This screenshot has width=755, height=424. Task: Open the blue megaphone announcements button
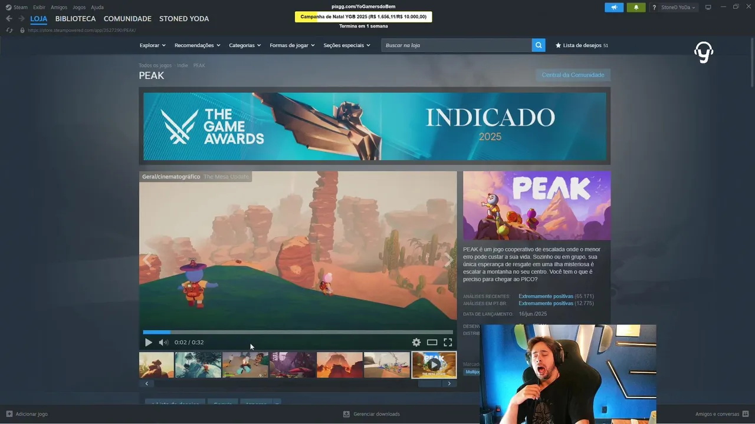click(x=614, y=8)
